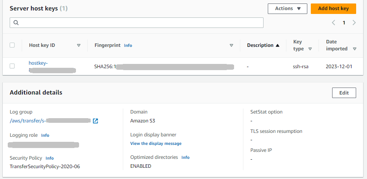Sort by Key type arrow

[310, 49]
